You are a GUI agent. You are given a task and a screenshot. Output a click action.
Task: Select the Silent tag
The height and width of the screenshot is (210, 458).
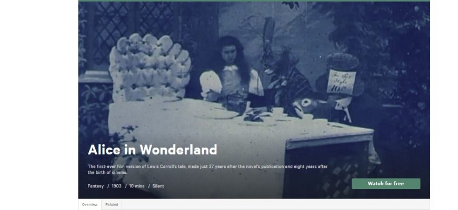point(158,186)
